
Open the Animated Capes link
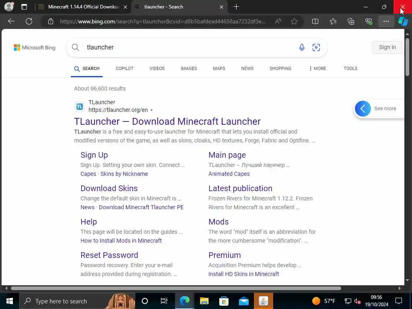229,174
